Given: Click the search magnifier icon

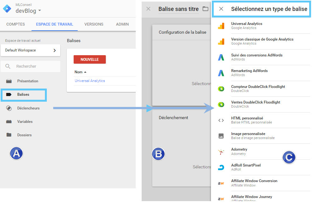Looking at the screenshot, I should coord(8,66).
